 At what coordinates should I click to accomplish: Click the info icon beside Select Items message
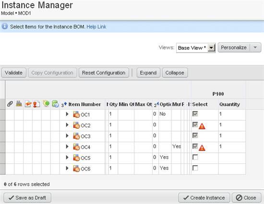(5, 26)
